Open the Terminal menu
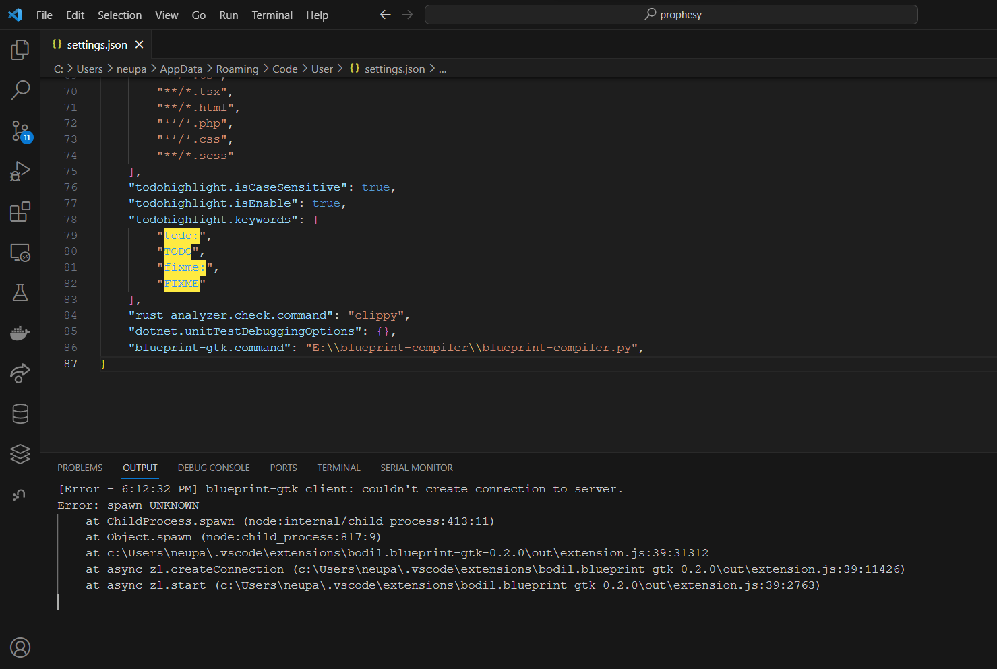997x669 pixels. click(x=272, y=15)
